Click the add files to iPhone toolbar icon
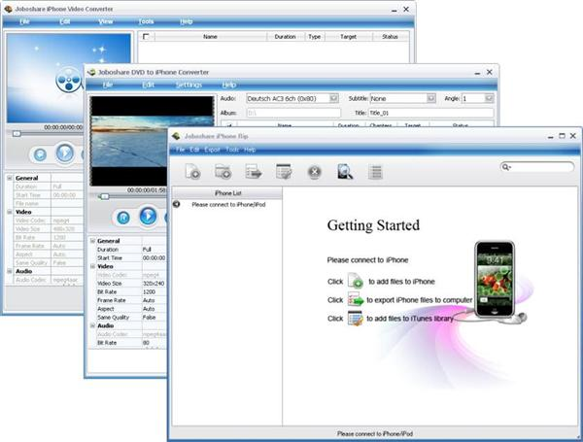 tap(192, 172)
